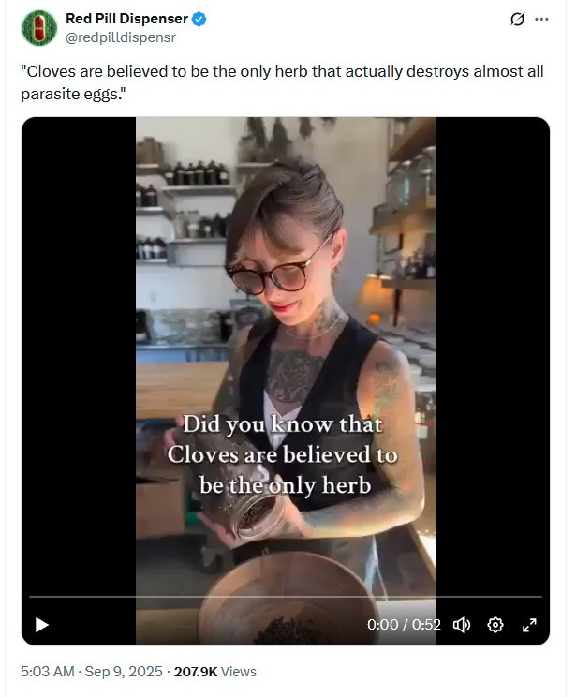576x697 pixels.
Task: Open video settings gear icon
Action: [x=495, y=625]
